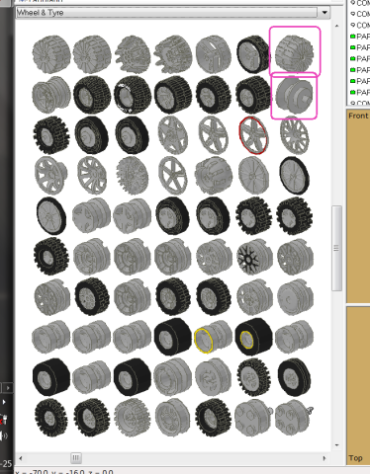Select the black tyre with yellow-circled hub

[x=253, y=337]
